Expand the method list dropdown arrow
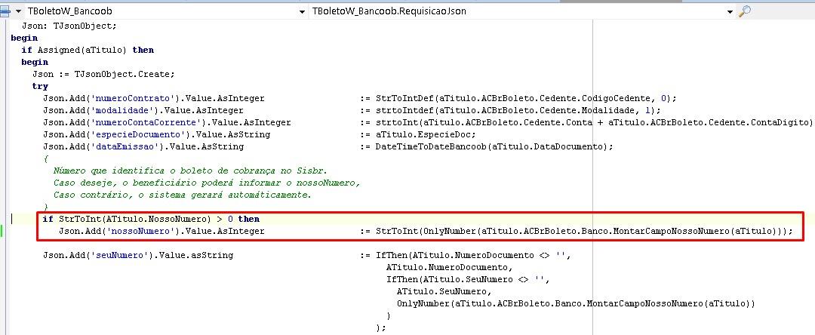Screen dimensions: 815x335 click(x=730, y=12)
